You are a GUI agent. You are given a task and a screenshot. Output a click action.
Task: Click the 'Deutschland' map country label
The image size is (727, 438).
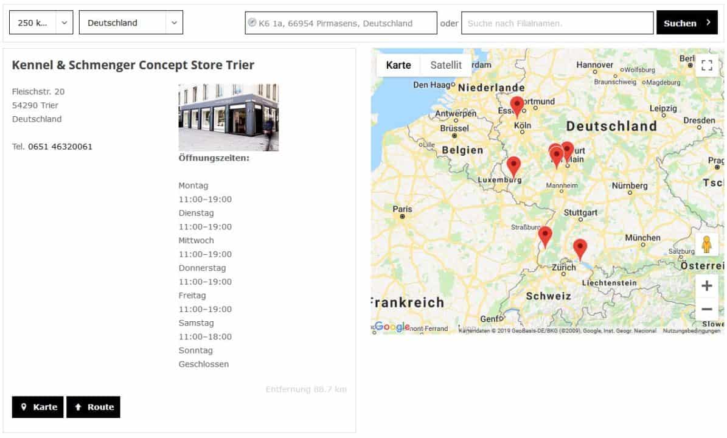coord(611,126)
